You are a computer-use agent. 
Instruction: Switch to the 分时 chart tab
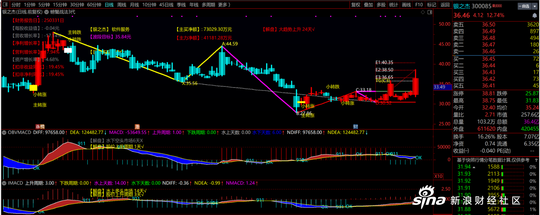pos(16,5)
